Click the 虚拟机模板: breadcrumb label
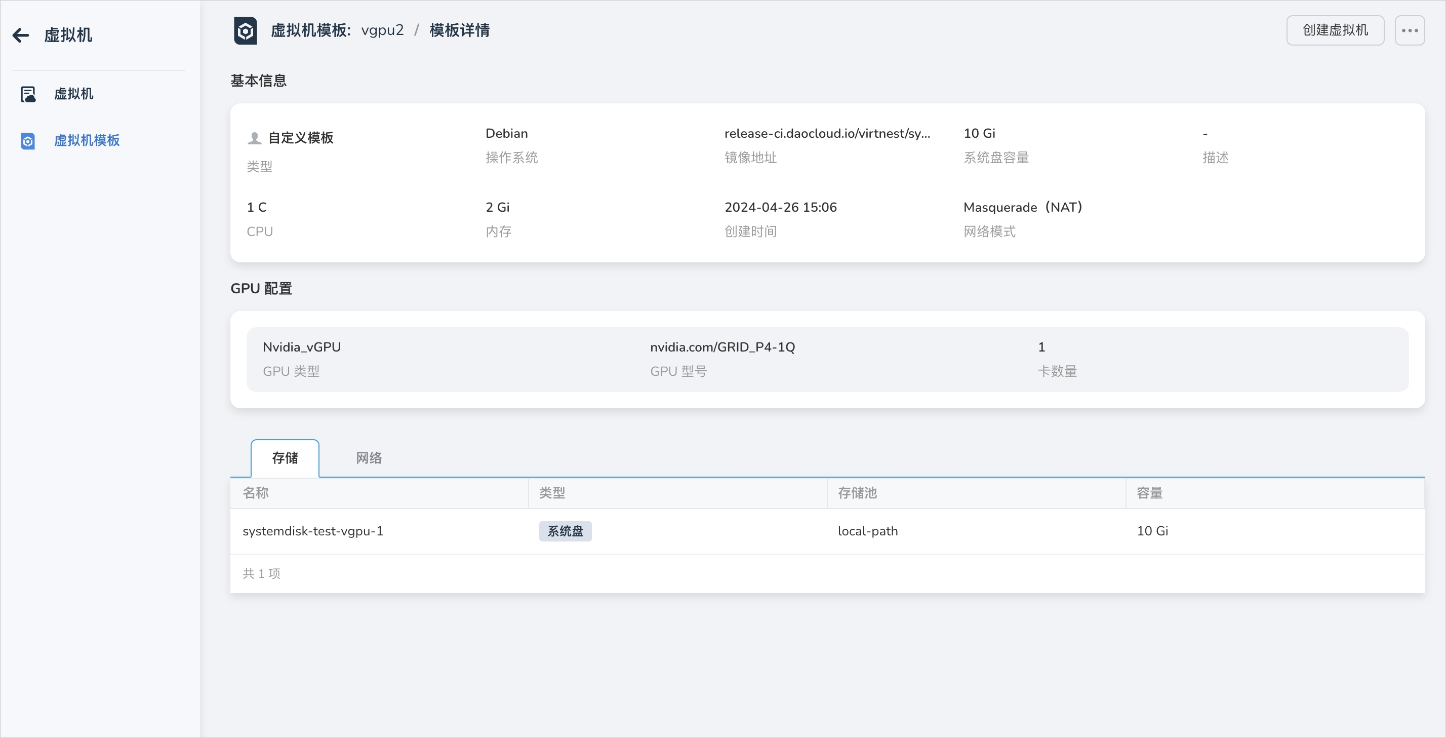The width and height of the screenshot is (1446, 738). [311, 30]
